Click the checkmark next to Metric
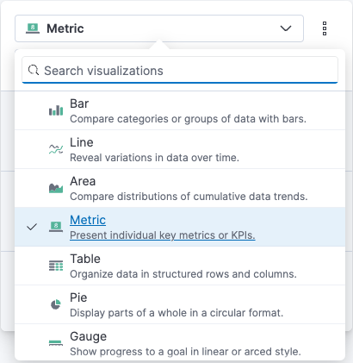Image resolution: width=353 pixels, height=363 pixels. tap(32, 227)
